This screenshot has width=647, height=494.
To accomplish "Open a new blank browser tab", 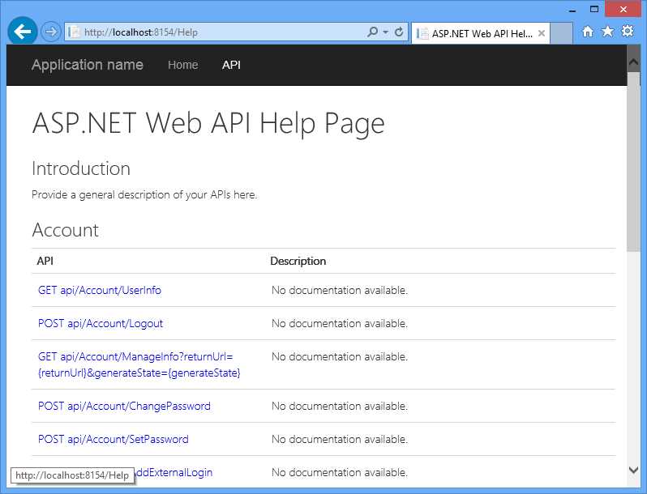I will point(561,33).
